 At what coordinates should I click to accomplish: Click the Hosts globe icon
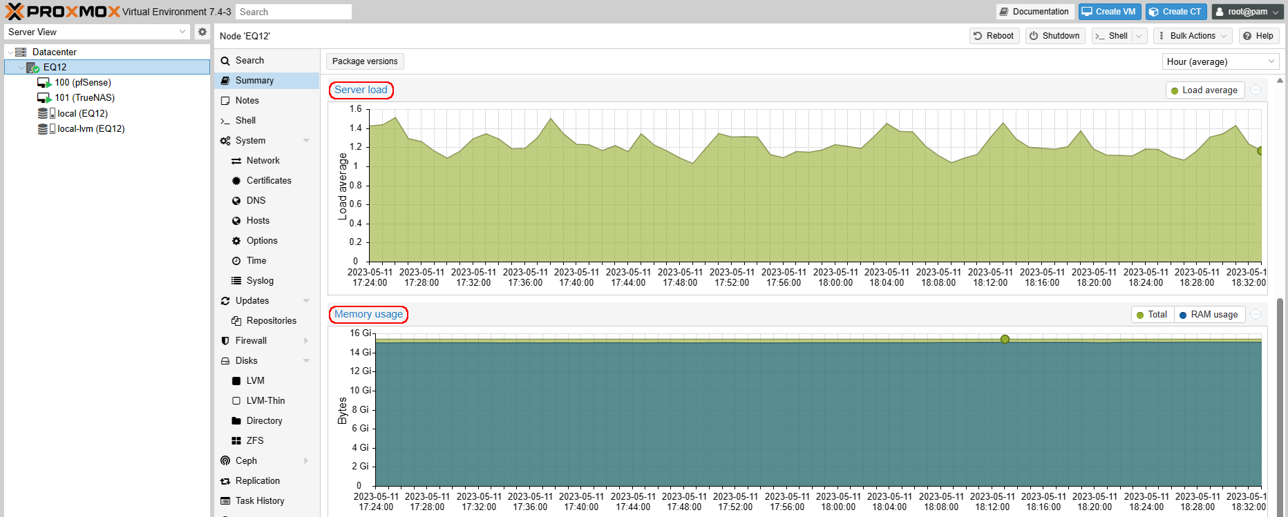[x=236, y=221]
